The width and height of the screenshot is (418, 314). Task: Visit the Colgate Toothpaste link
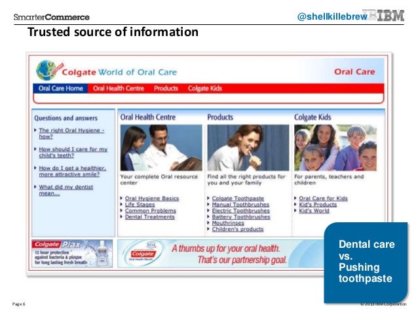(x=238, y=199)
